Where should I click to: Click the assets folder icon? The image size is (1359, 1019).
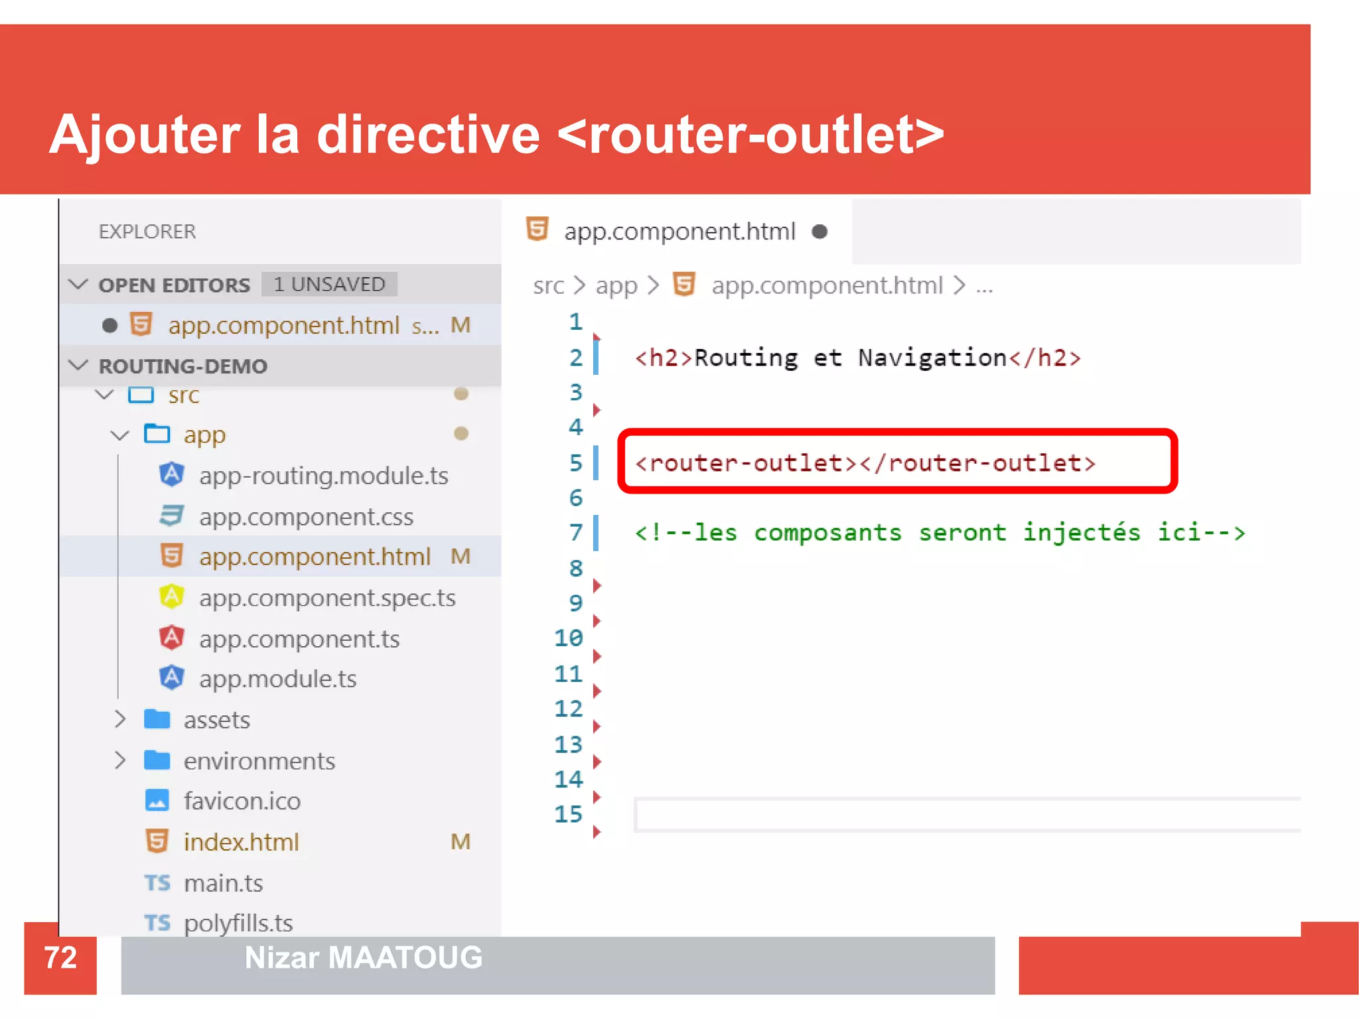pyautogui.click(x=157, y=719)
